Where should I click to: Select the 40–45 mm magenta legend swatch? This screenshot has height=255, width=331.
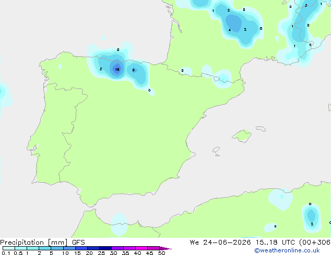141,248
